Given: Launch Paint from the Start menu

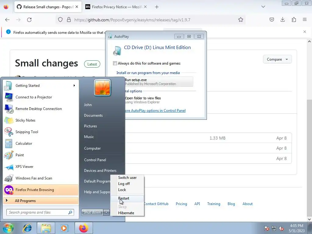Looking at the screenshot, I should point(41,155).
